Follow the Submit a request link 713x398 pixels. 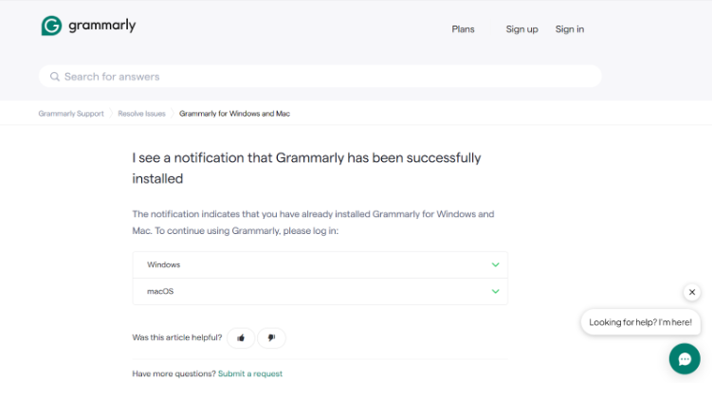250,373
